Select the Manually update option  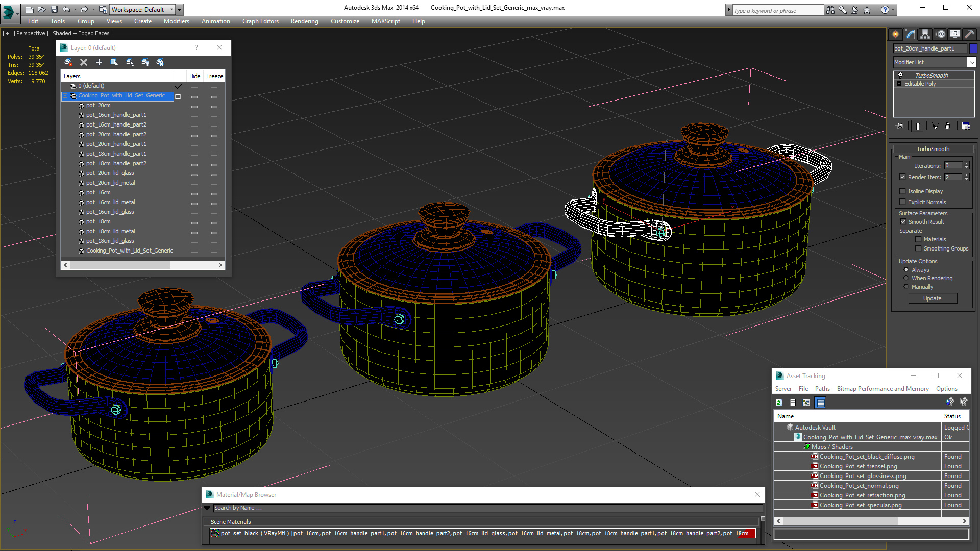pos(906,287)
